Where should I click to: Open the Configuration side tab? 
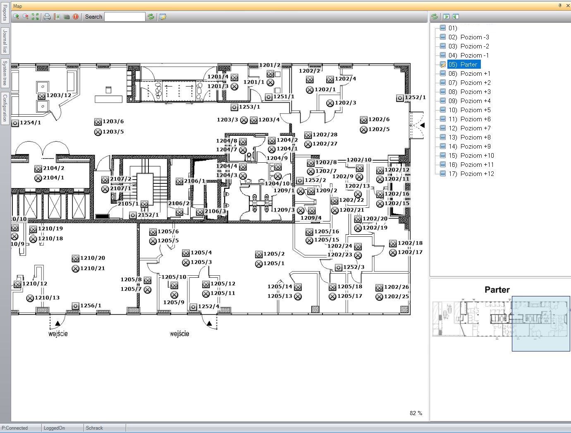coord(5,108)
